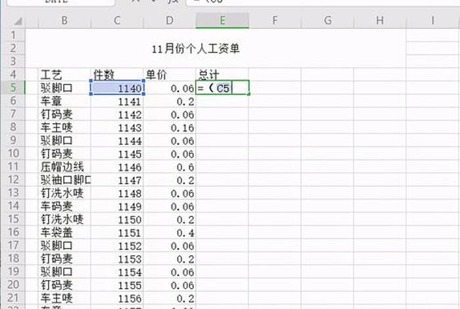Select the highlighted row 5 header
Screen dimensions: 460x309
tap(13, 87)
